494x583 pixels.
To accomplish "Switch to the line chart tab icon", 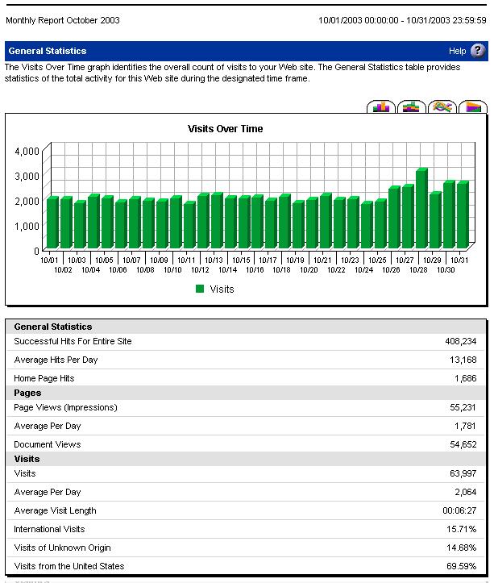I will click(442, 107).
